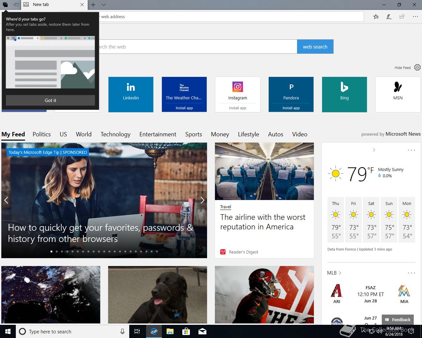Open the MLB card ellipsis options
The image size is (422, 338).
click(411, 273)
